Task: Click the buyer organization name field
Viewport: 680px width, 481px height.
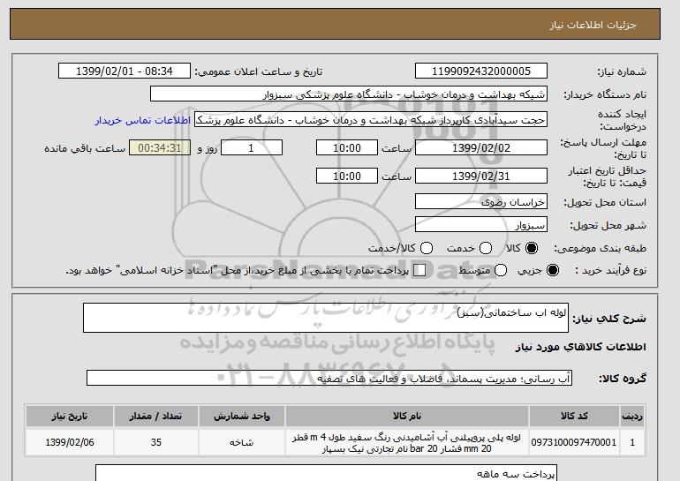Action: [349, 94]
